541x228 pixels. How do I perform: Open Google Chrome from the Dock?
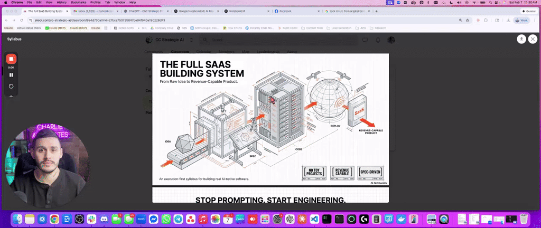(x=54, y=218)
